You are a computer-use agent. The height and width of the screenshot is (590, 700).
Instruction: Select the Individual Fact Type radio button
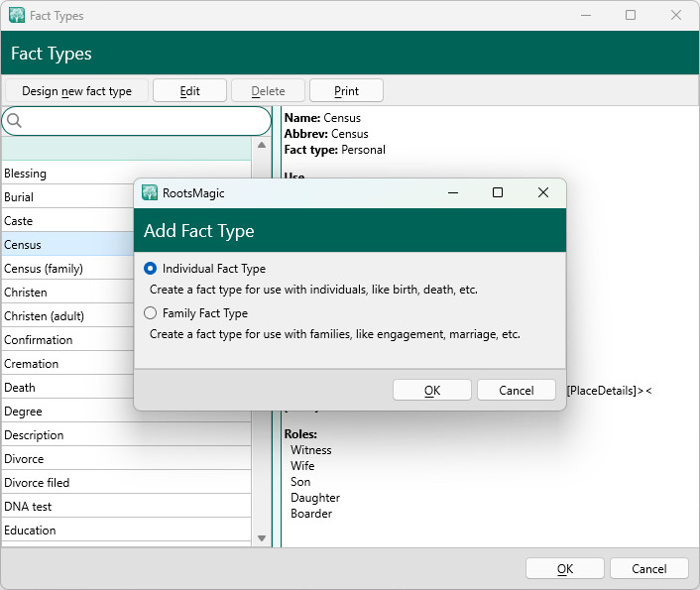(x=150, y=269)
